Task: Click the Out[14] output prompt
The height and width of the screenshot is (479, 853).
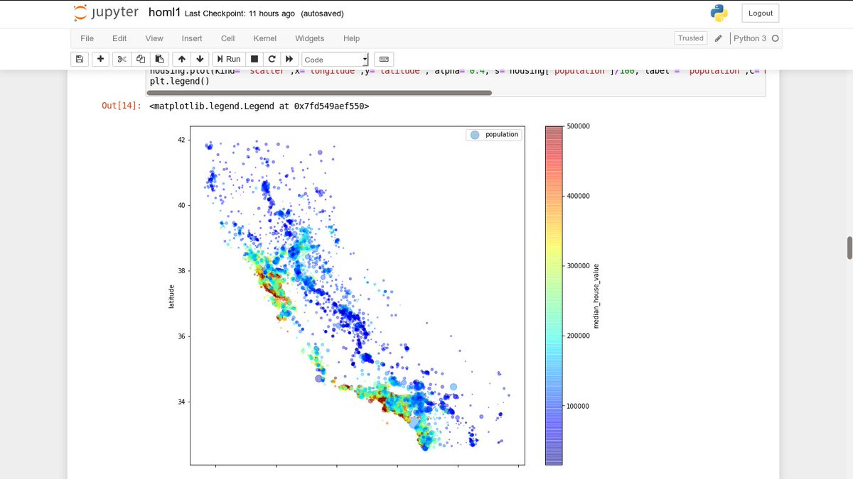Action: (121, 106)
